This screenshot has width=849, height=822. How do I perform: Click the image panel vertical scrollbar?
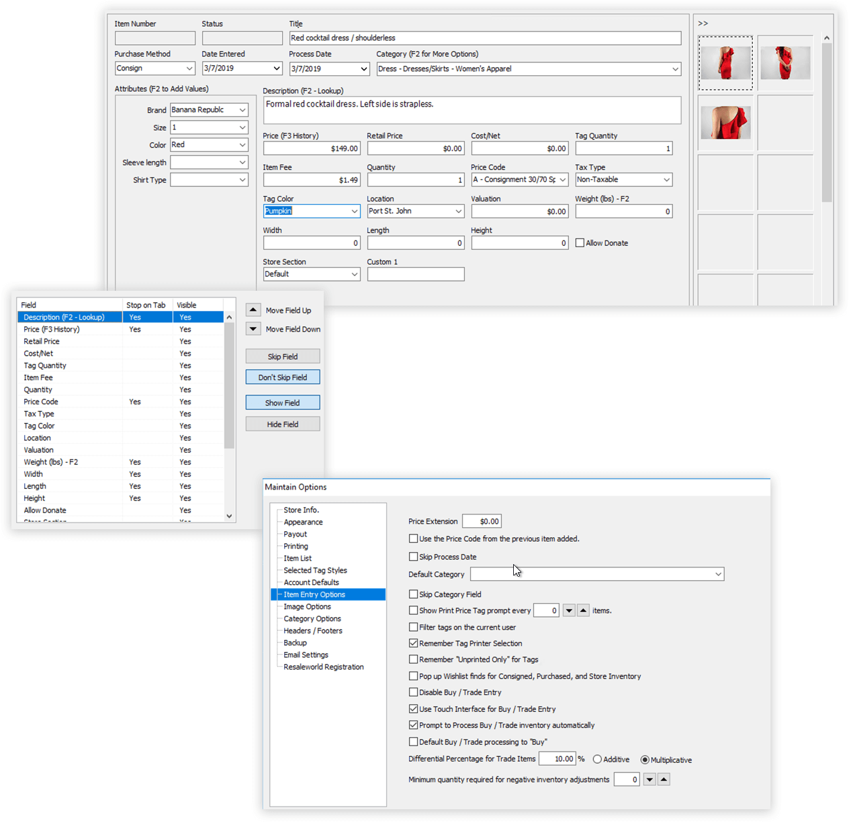tap(827, 121)
